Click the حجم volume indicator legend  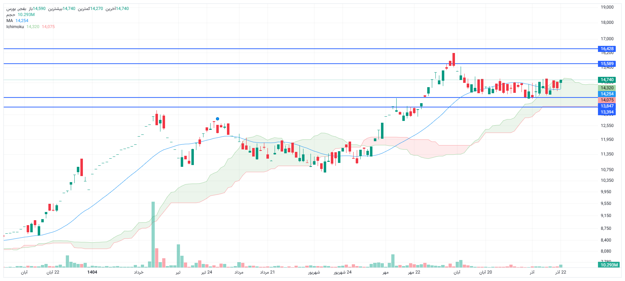[x=11, y=15]
